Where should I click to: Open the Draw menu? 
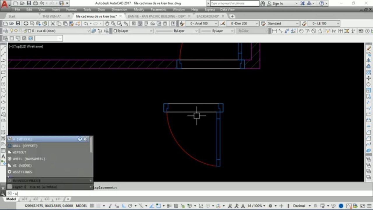[x=101, y=10]
